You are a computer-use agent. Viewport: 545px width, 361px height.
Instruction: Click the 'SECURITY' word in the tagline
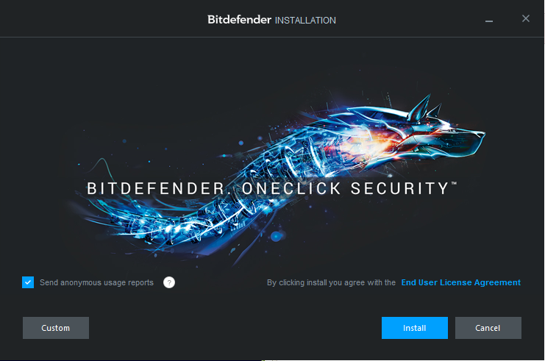click(x=399, y=189)
